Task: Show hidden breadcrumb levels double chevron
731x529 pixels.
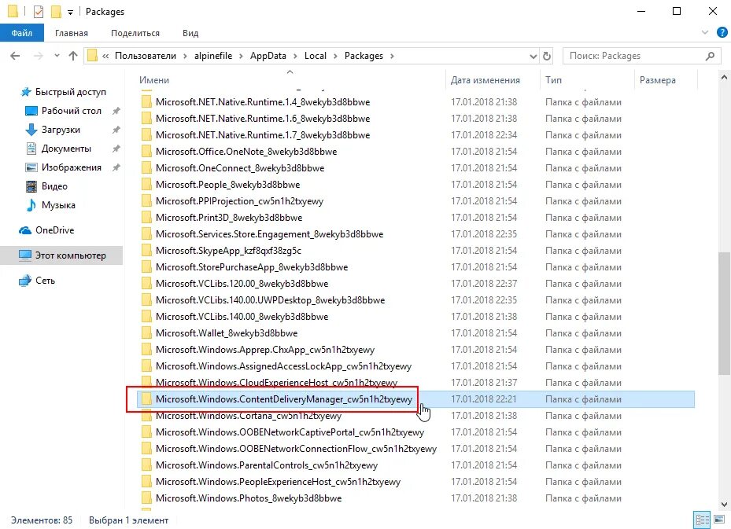Action: [105, 56]
